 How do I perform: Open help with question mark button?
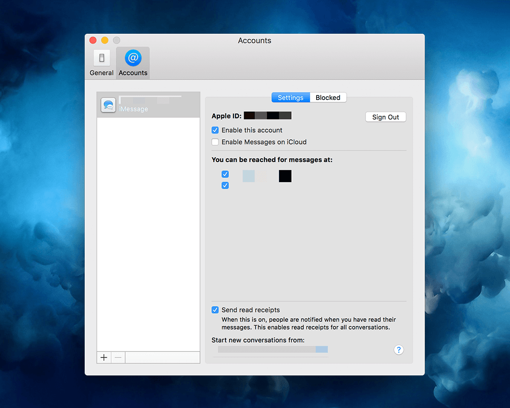pyautogui.click(x=399, y=350)
